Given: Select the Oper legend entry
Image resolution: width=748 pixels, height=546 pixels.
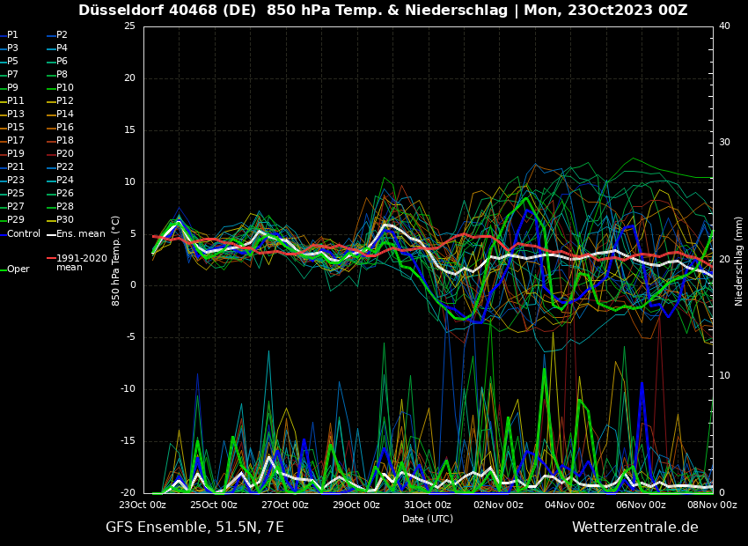Looking at the screenshot, I should 18,269.
